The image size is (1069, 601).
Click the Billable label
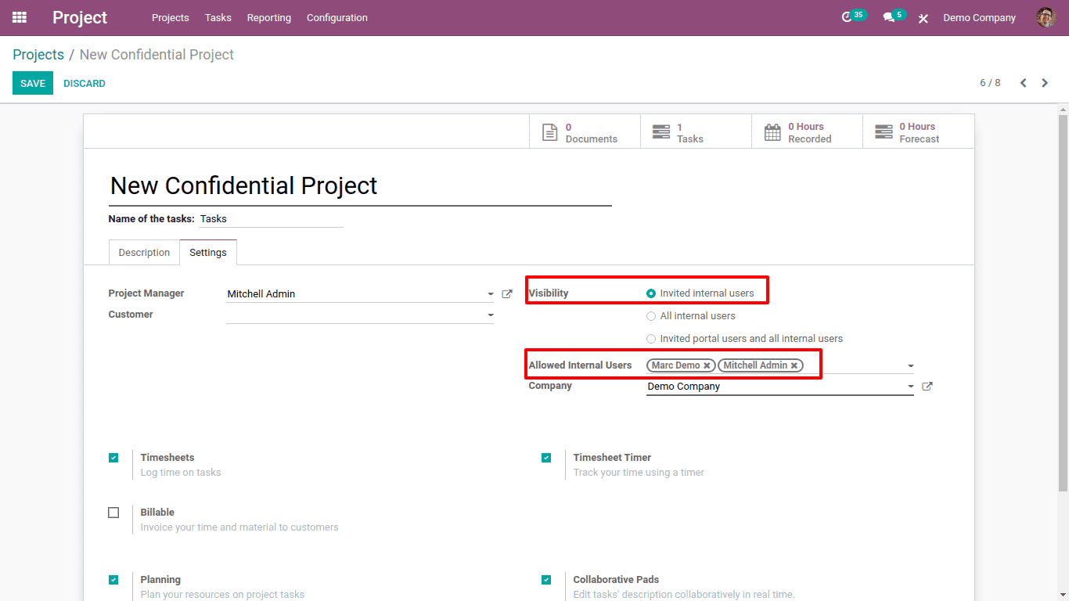click(157, 513)
